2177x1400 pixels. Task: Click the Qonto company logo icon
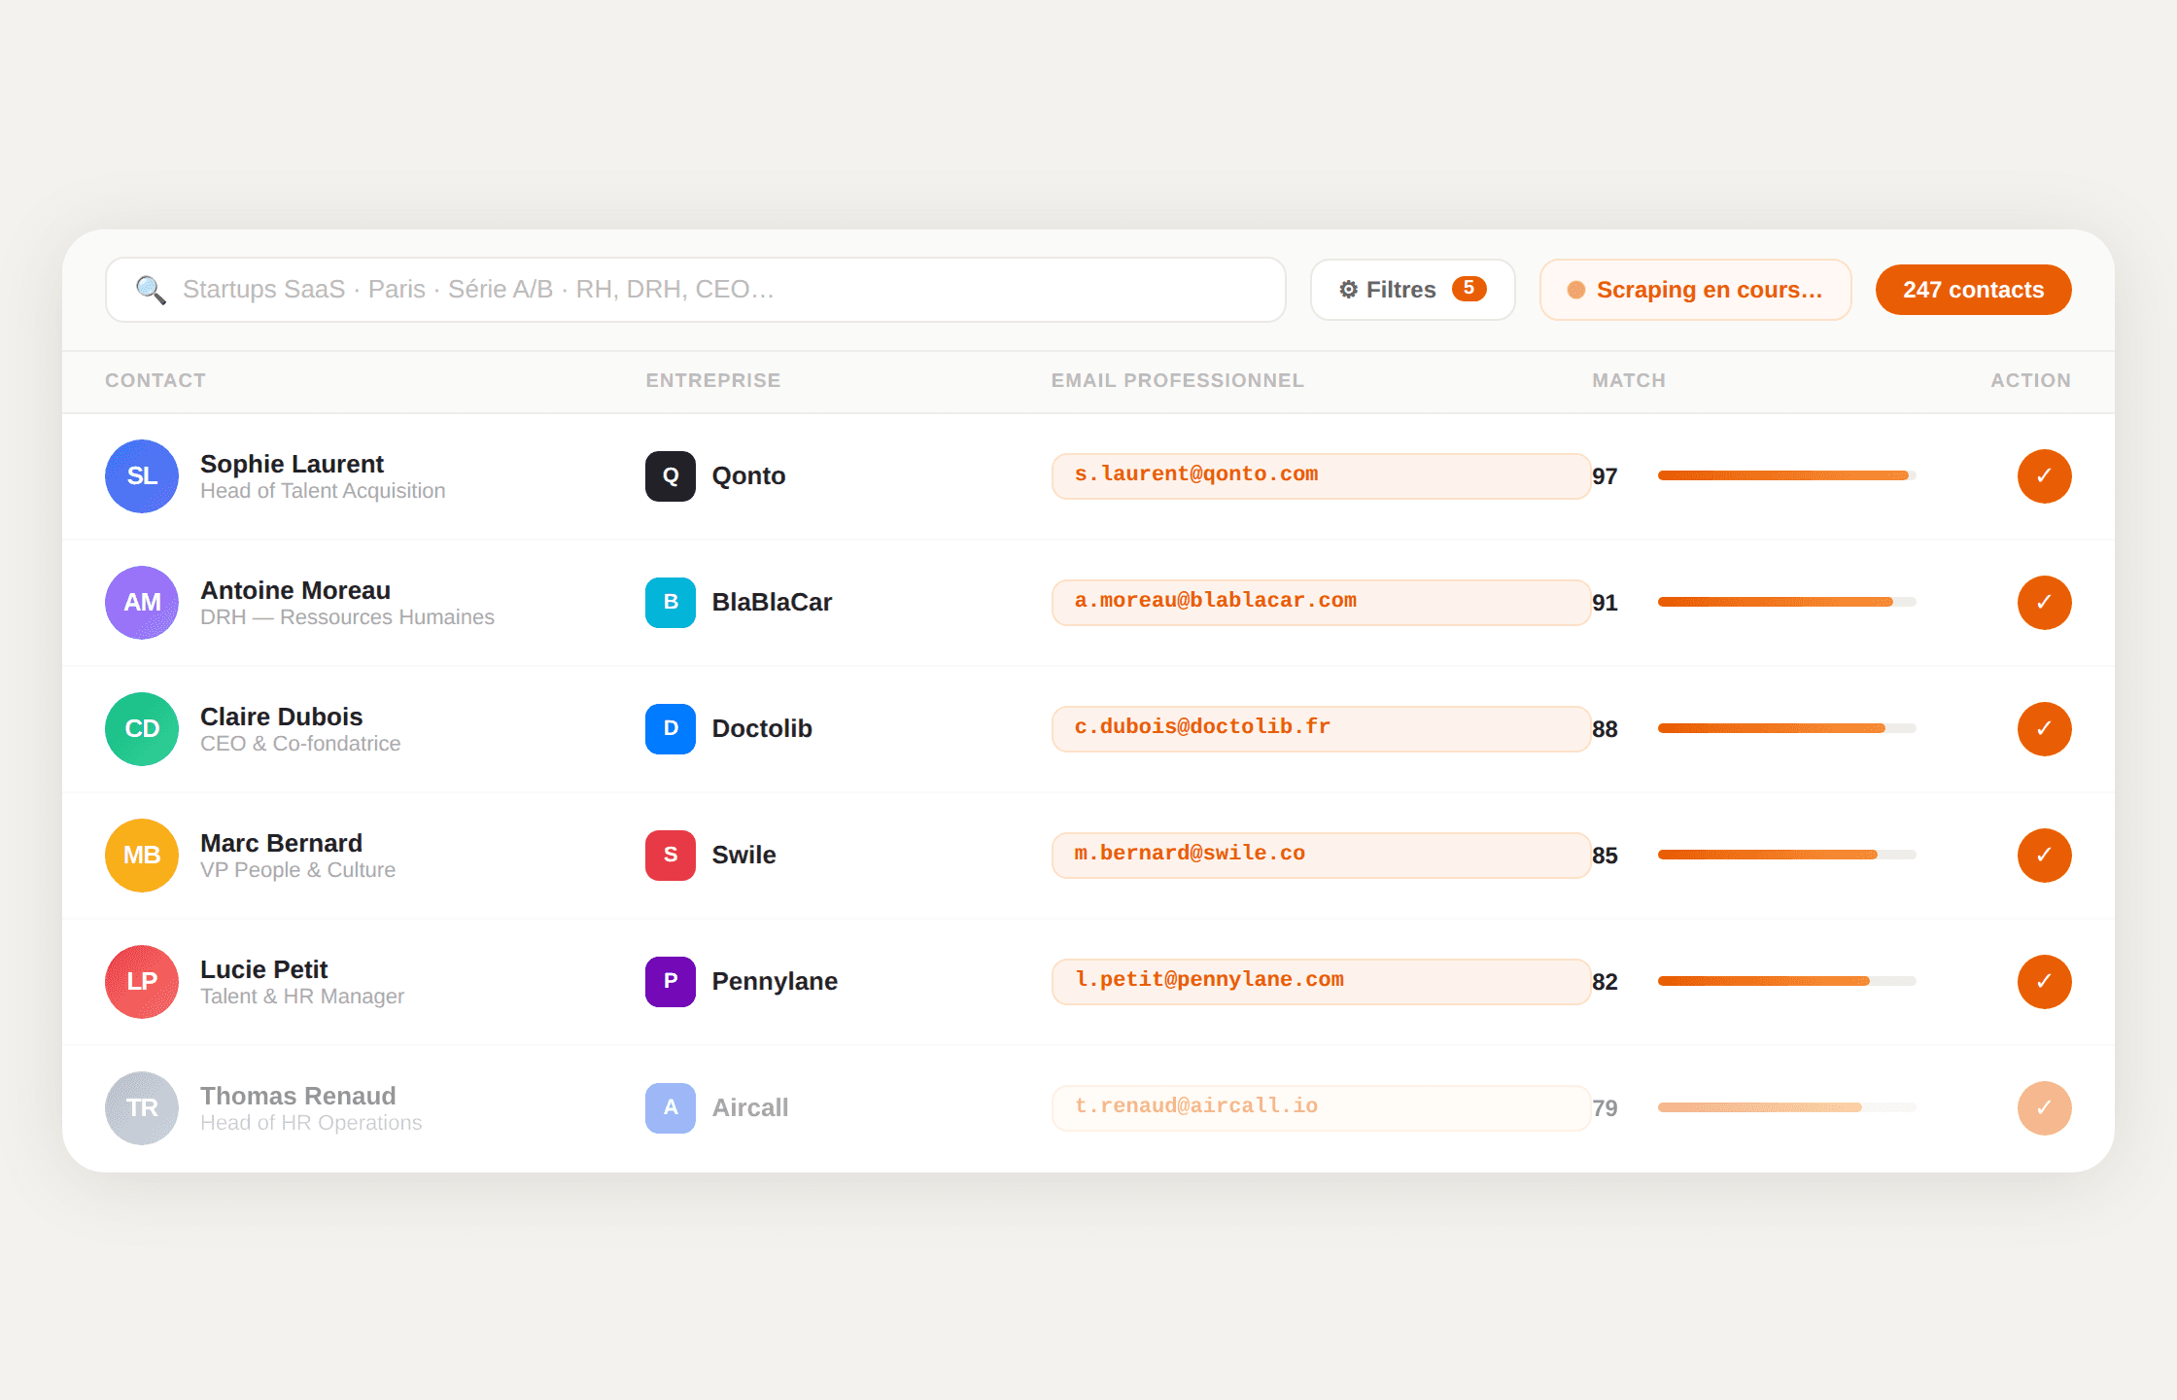(670, 476)
